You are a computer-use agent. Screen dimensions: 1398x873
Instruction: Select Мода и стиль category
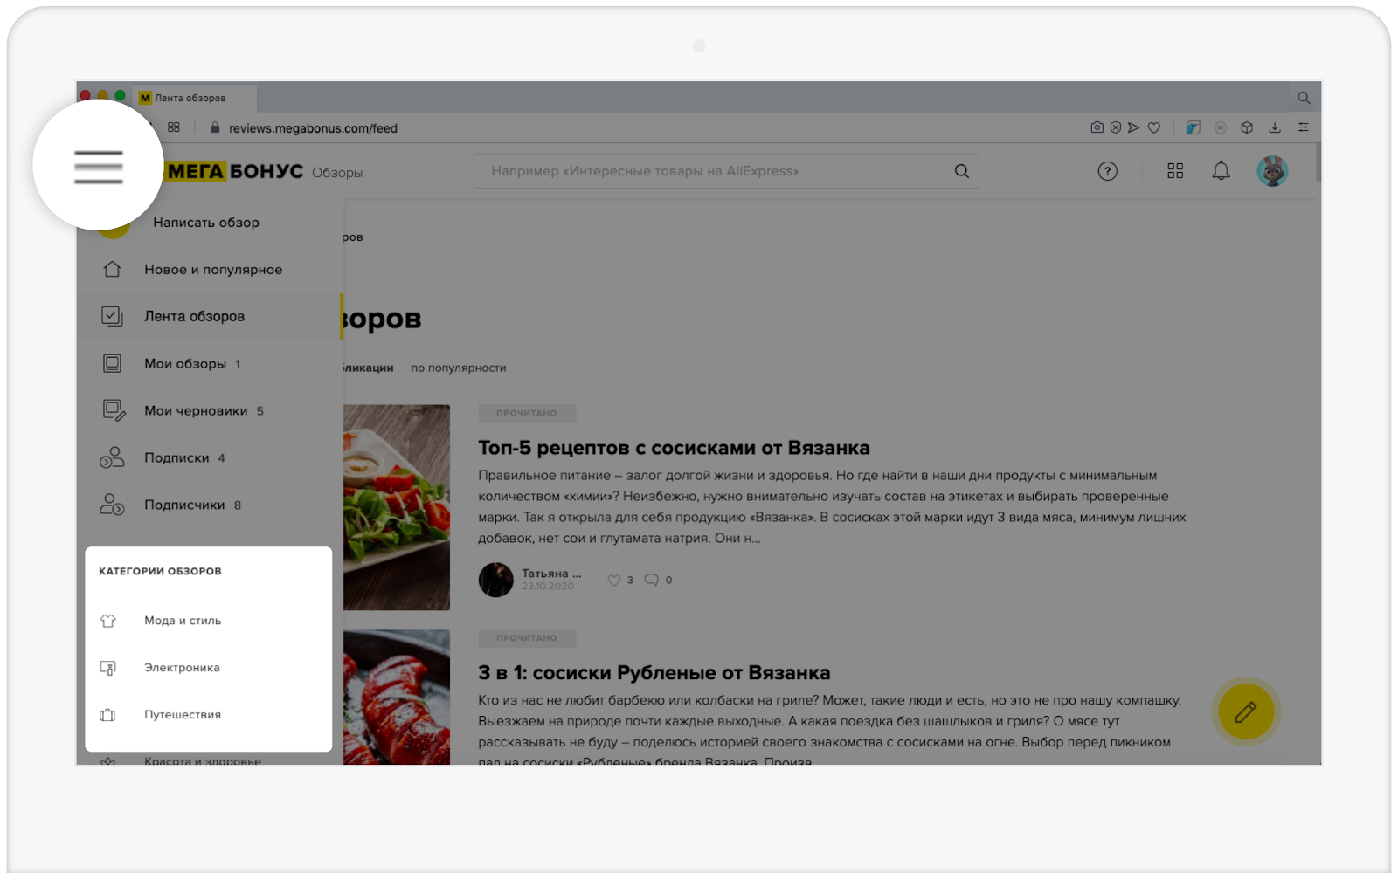point(183,621)
